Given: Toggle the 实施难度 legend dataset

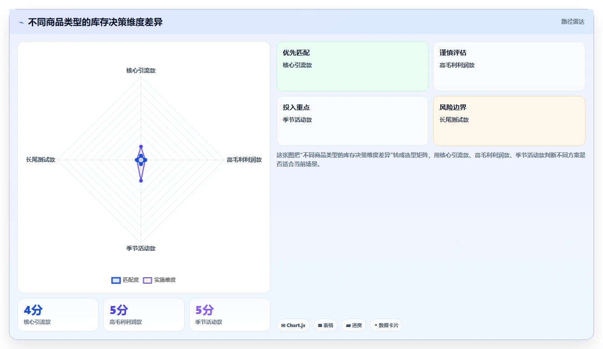Looking at the screenshot, I should click(159, 280).
